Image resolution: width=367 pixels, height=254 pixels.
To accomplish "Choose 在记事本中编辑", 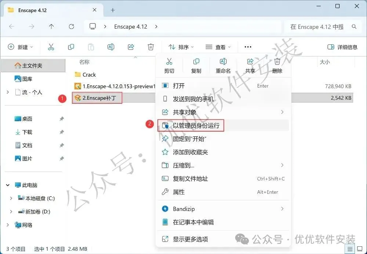I will [x=223, y=222].
